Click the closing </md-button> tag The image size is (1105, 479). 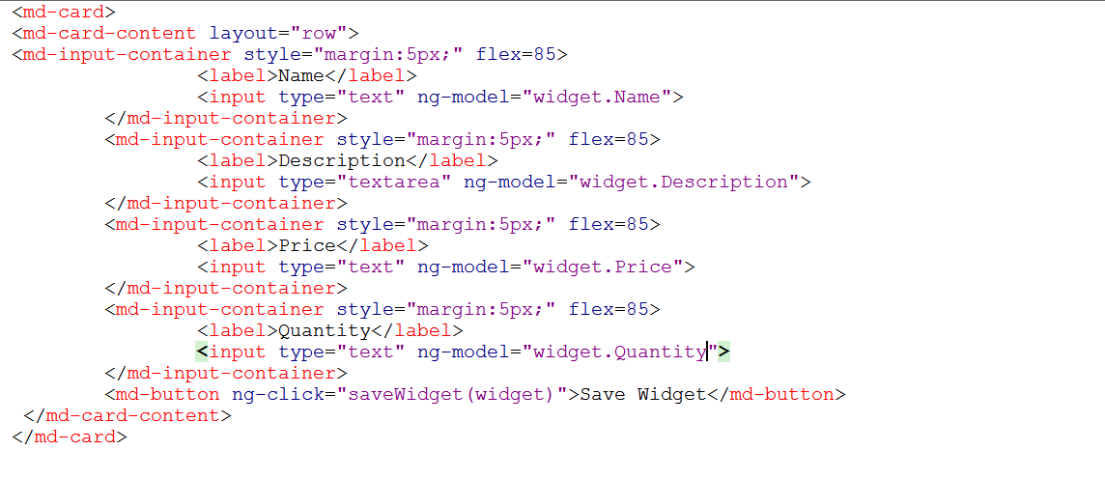(x=776, y=394)
